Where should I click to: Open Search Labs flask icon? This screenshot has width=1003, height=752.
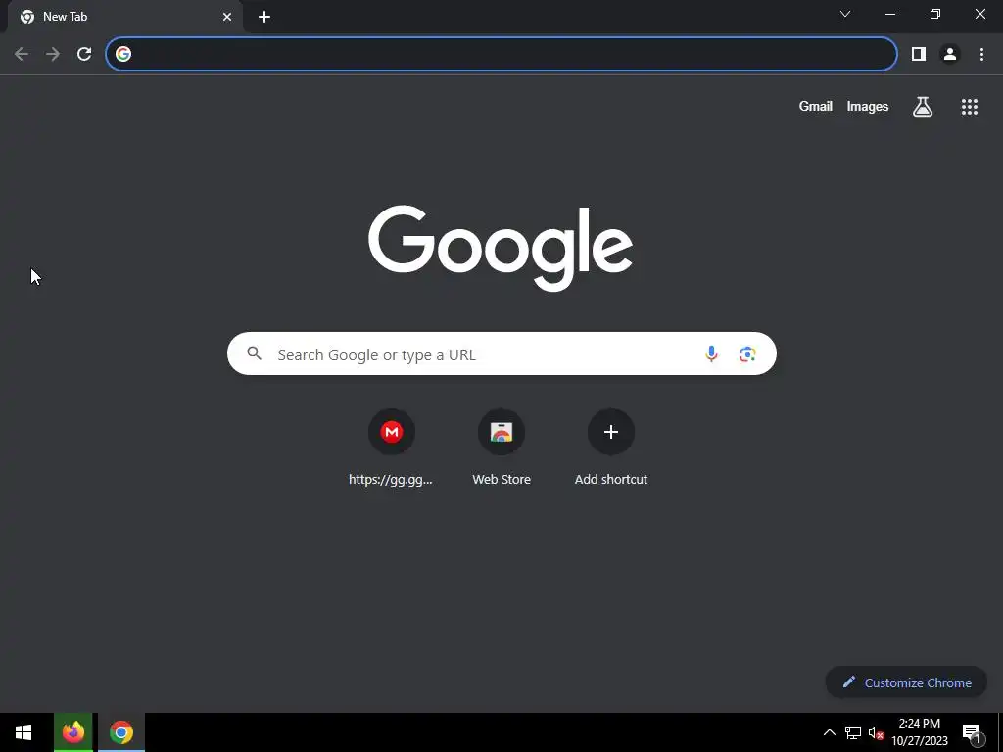tap(922, 106)
